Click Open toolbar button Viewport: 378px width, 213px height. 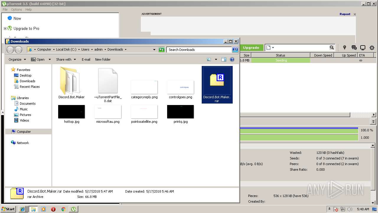38,59
